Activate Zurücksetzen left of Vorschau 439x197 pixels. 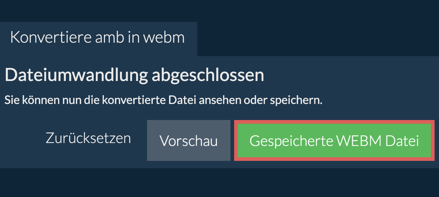[88, 138]
